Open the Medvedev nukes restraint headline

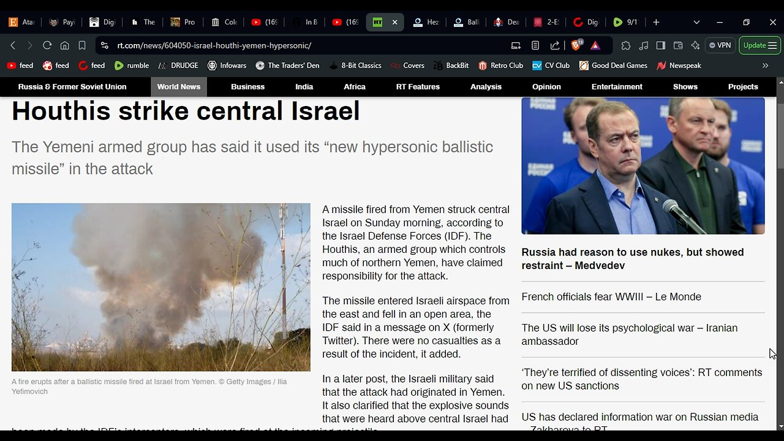(x=633, y=259)
